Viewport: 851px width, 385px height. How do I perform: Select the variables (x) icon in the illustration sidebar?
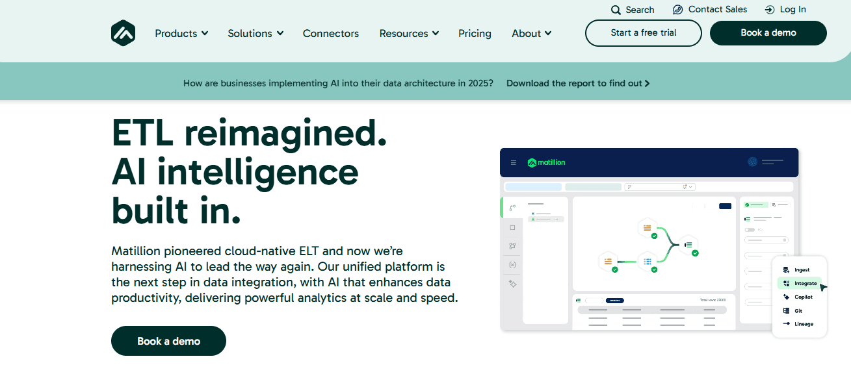512,265
